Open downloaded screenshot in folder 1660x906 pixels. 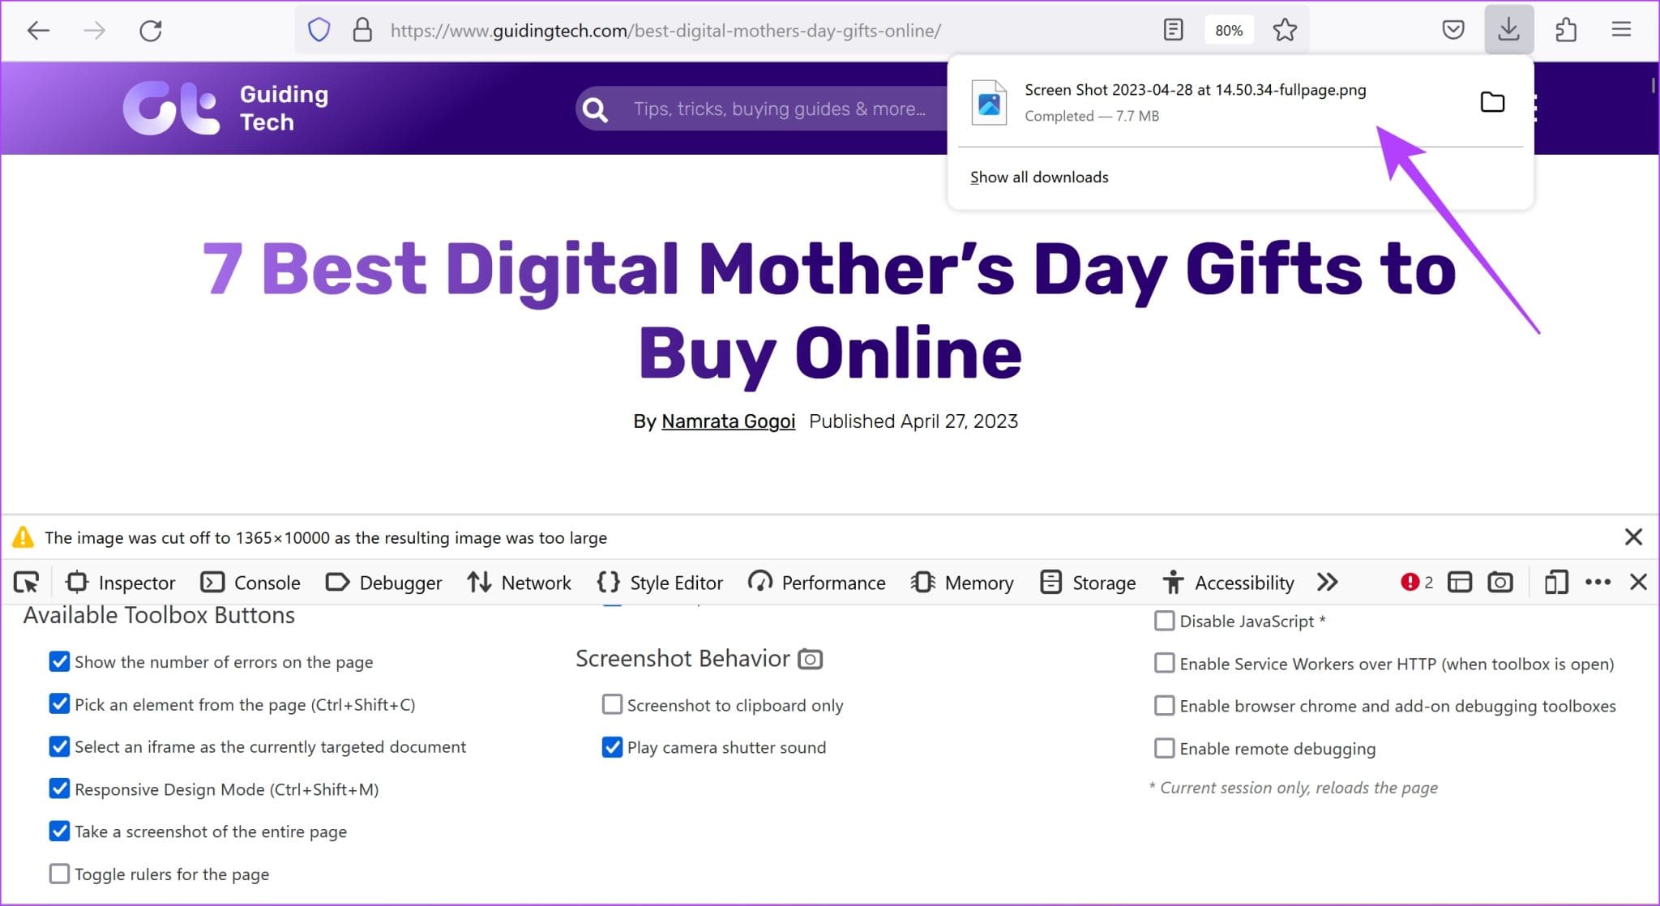click(1493, 101)
